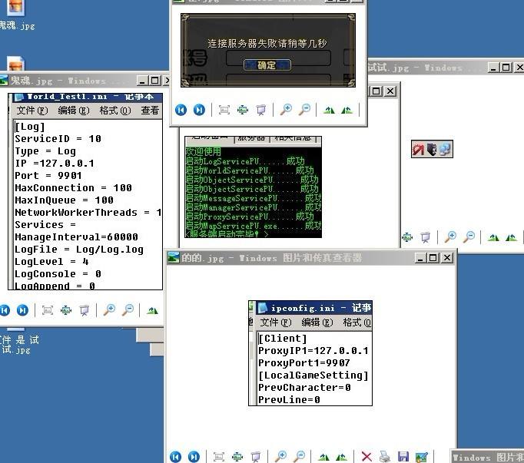Click the ipconfig.ini notepad image
Image resolution: width=524 pixels, height=463 pixels.
310,353
